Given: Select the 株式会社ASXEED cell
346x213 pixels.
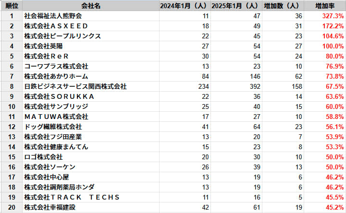Looking at the screenshot, I should click(56, 26).
